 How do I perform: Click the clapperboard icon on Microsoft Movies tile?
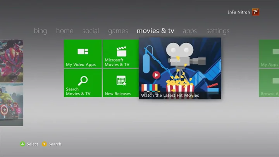point(122,51)
